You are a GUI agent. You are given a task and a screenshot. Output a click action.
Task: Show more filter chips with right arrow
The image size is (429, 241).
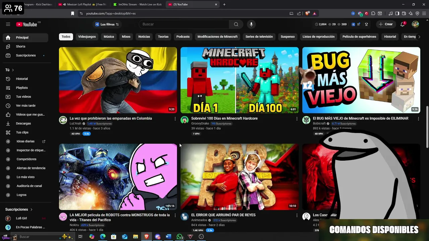[x=419, y=36]
